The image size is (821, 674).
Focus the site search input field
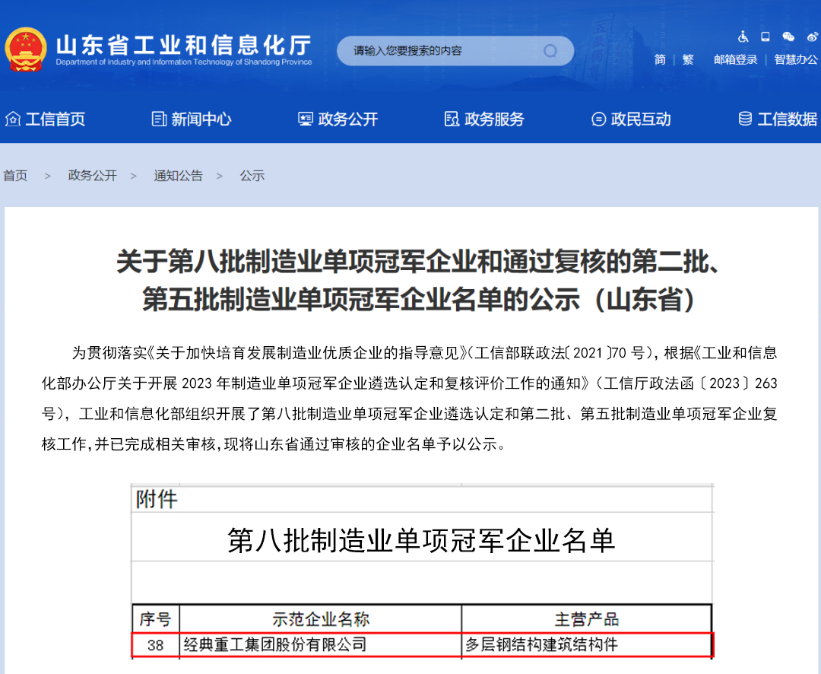441,51
